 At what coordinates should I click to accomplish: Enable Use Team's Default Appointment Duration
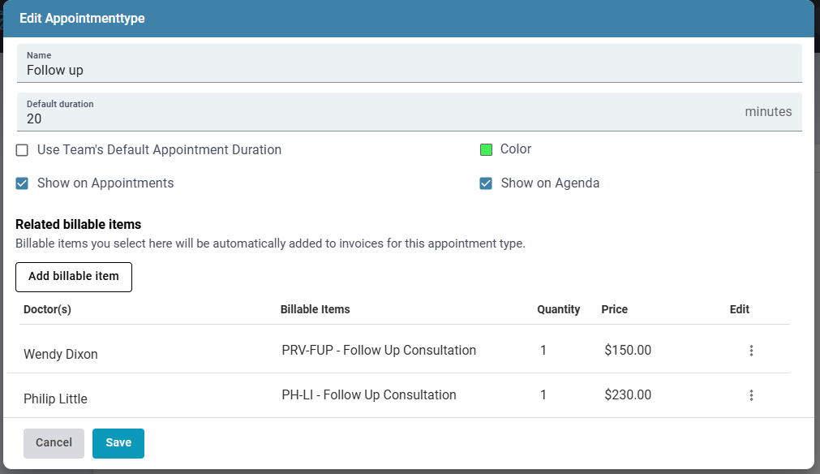pos(23,150)
